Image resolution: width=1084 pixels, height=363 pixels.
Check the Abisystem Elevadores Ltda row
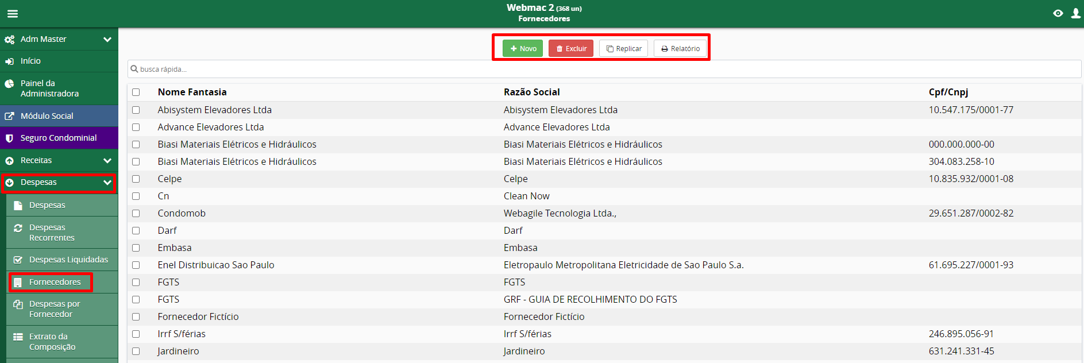click(x=136, y=110)
